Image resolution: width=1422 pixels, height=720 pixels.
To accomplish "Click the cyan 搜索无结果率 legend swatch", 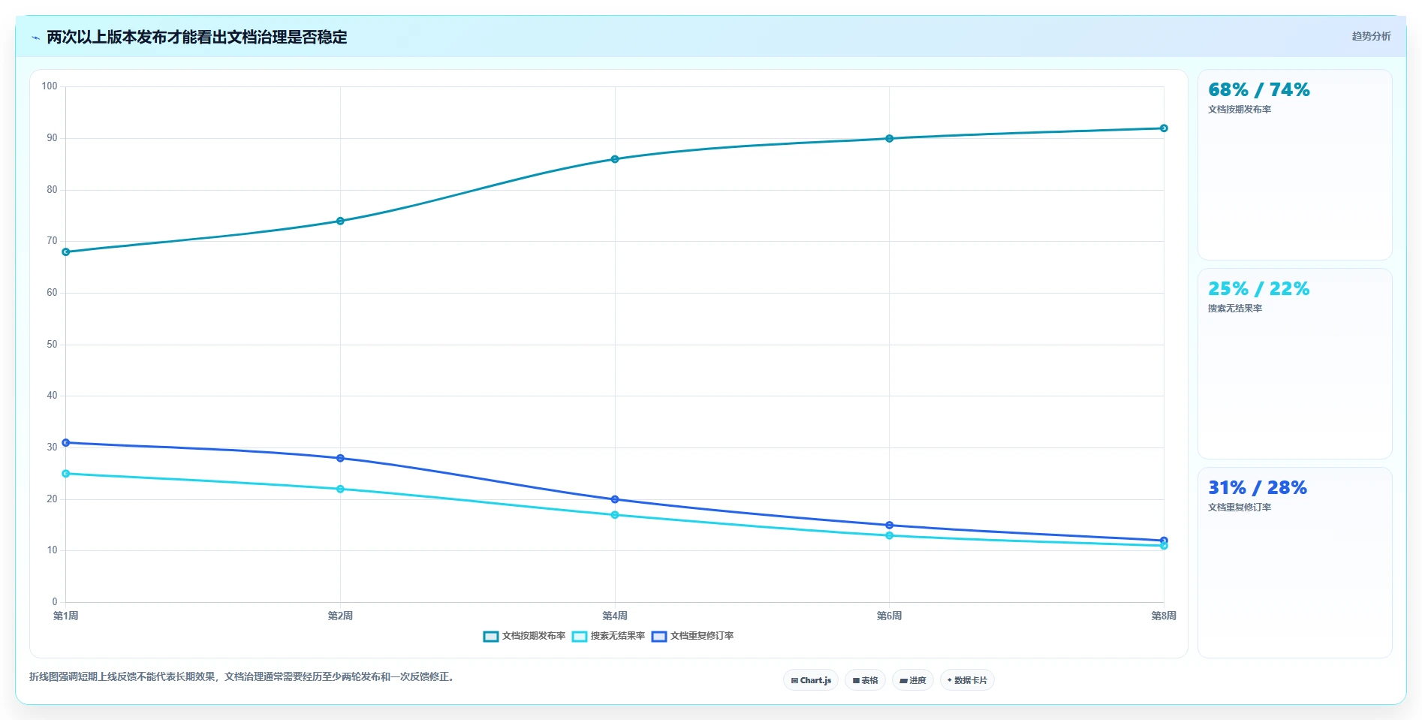I will [x=580, y=637].
